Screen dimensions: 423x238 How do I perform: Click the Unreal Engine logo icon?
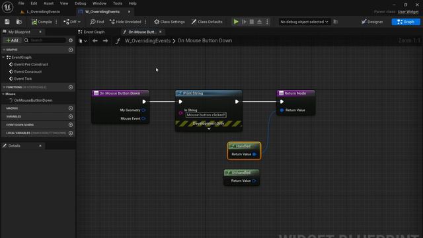pyautogui.click(x=7, y=7)
